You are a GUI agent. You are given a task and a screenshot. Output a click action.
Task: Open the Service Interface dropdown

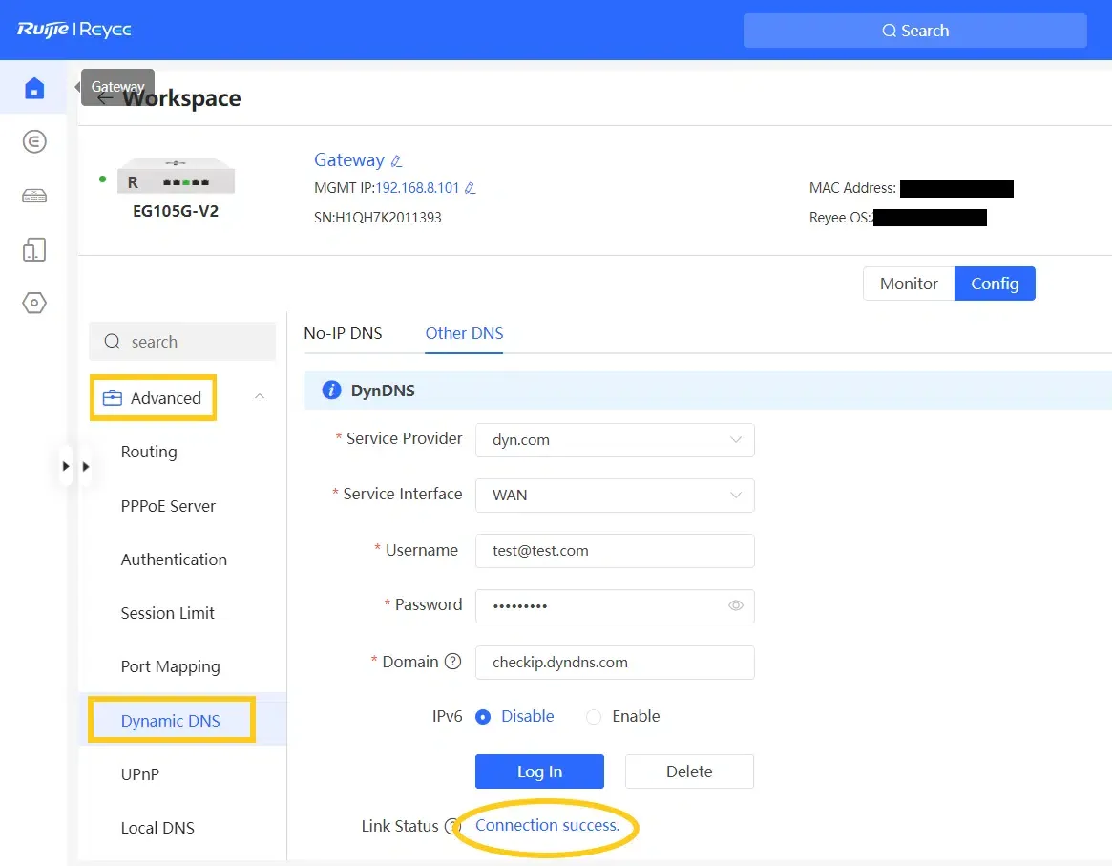click(615, 495)
